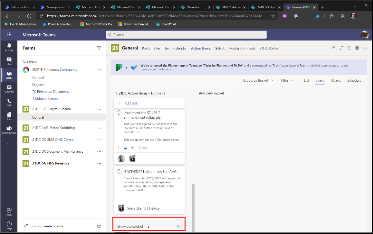Screen dimensions: 373x234
Task: Switch to the Charts view
Action: coord(336,80)
